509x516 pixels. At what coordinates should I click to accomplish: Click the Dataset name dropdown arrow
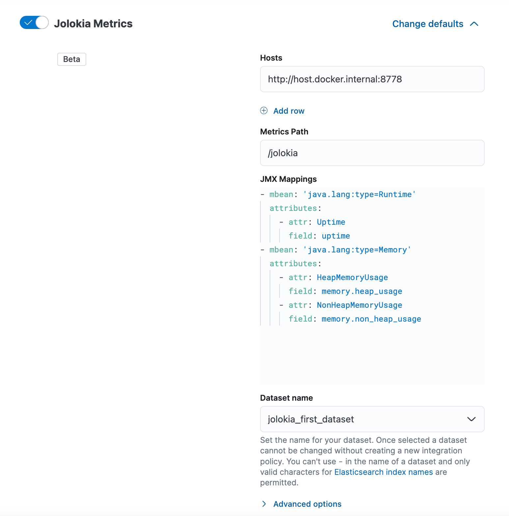tap(471, 419)
